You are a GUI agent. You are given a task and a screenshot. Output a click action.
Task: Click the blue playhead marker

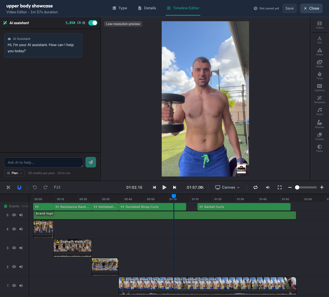(x=174, y=196)
